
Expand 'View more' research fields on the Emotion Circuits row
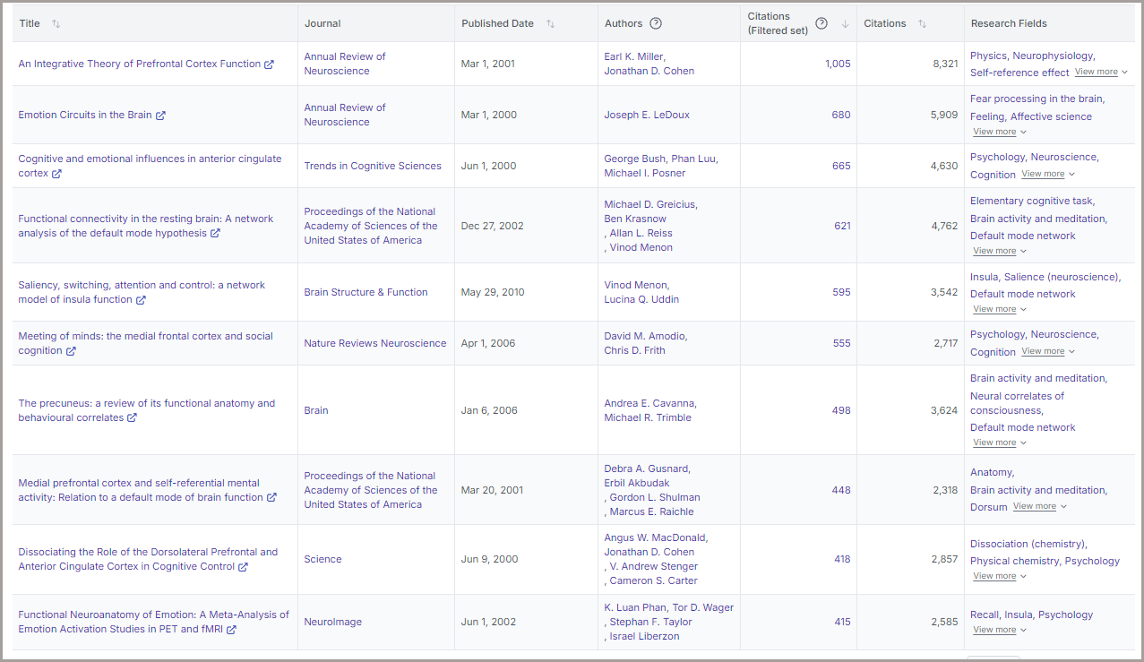(x=993, y=131)
